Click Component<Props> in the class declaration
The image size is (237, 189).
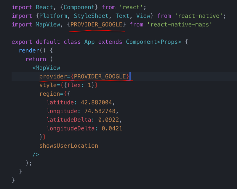pos(153,42)
